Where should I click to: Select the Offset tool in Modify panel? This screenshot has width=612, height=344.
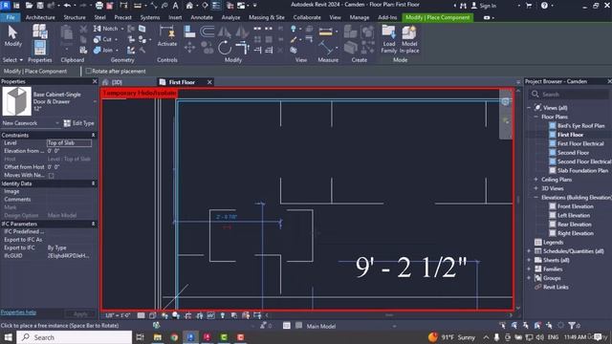[207, 32]
